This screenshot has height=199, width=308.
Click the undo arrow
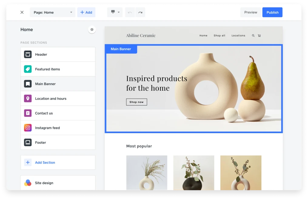point(130,12)
